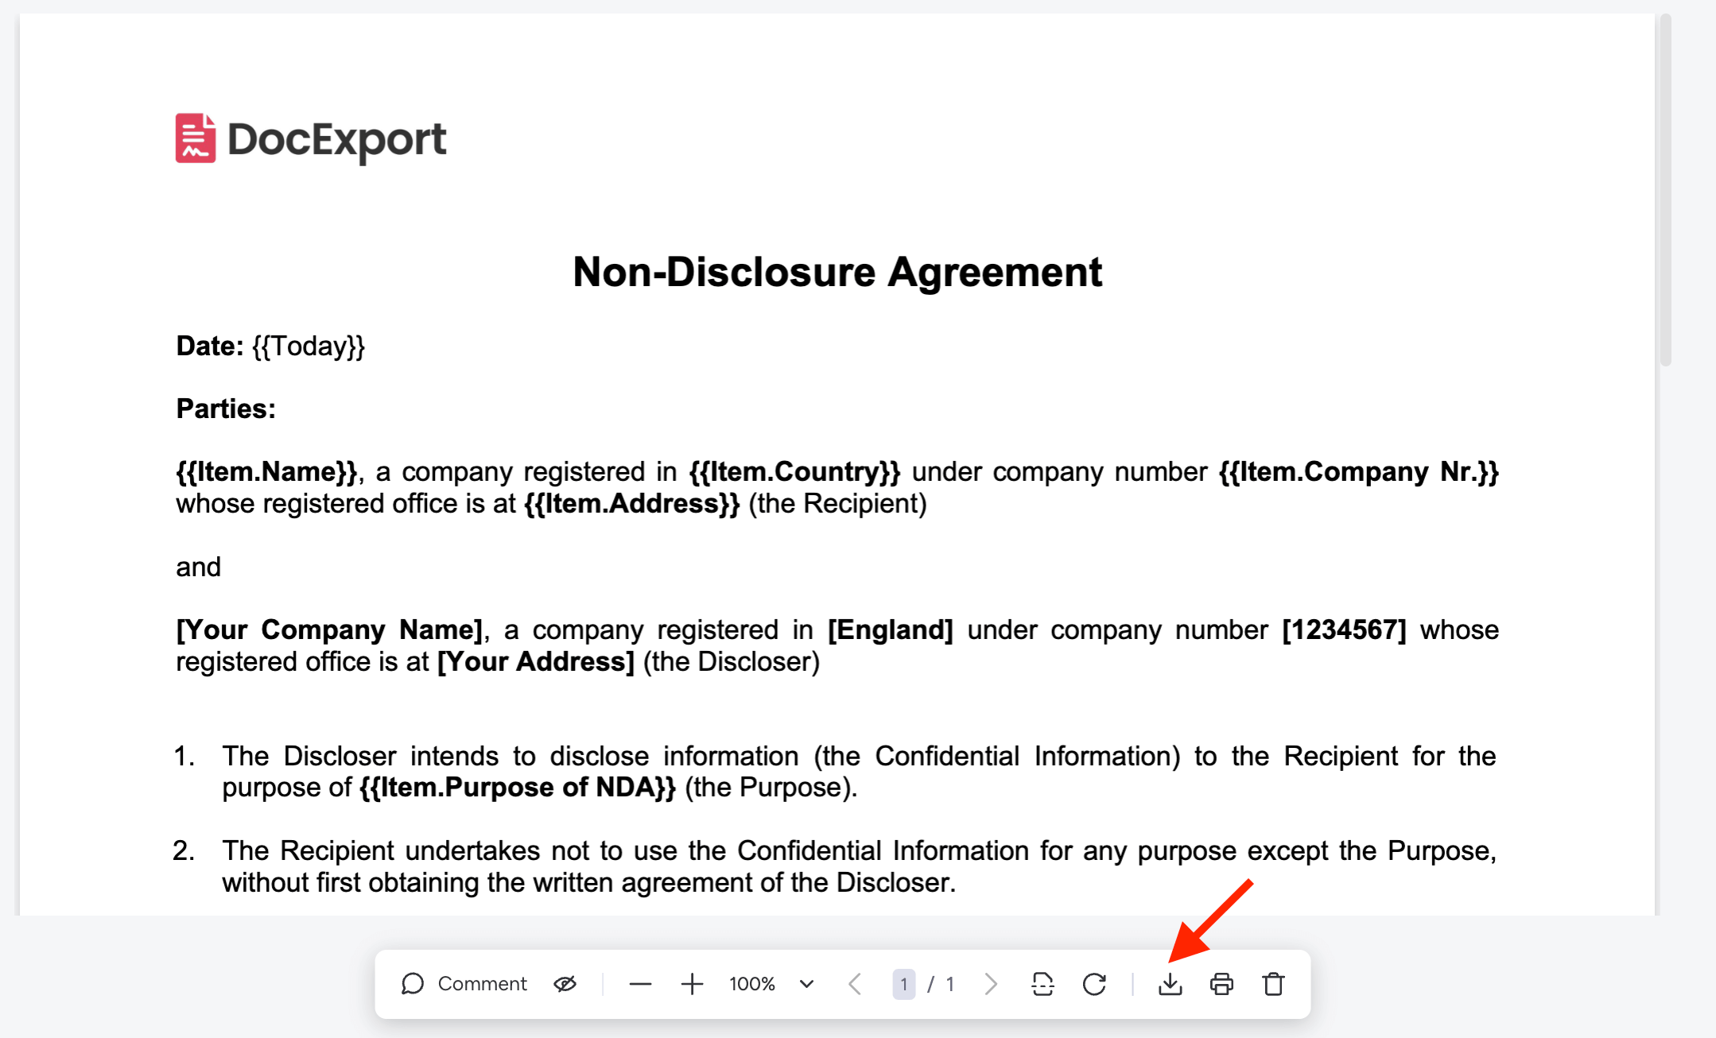Screen dimensions: 1716x1038
Task: Click the [Your Address] text
Action: click(536, 662)
